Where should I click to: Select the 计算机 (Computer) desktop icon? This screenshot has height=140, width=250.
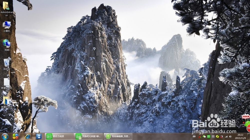click(x=7, y=27)
